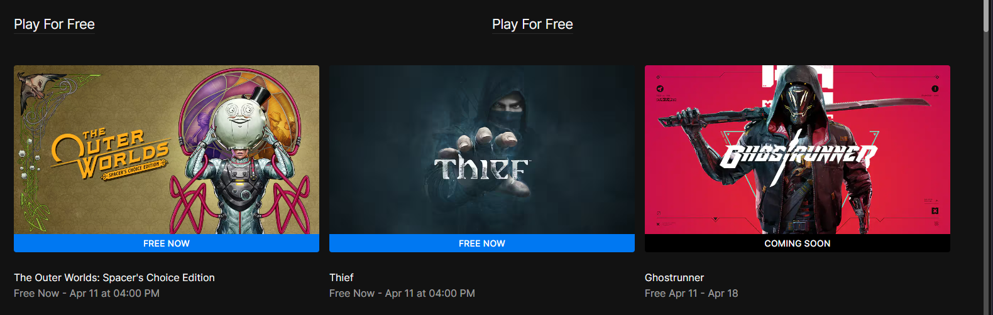Click the square X icon on the Ghostrunner artwork

pyautogui.click(x=935, y=211)
